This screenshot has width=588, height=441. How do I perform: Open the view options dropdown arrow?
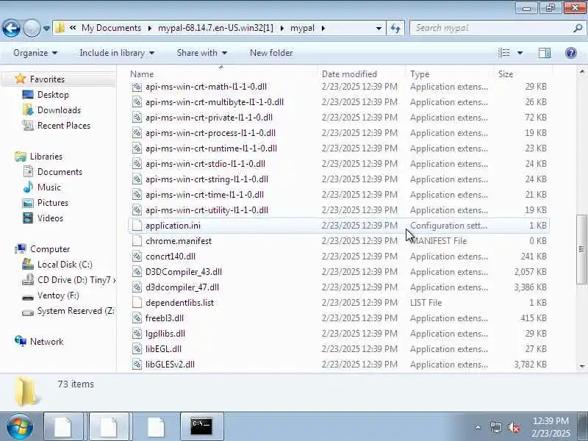point(520,53)
